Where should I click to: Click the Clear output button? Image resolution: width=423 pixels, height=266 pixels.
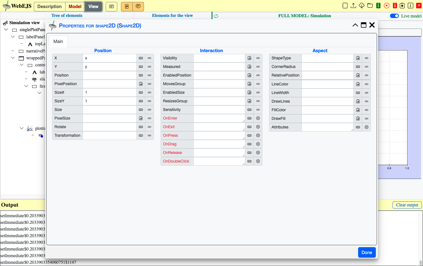point(407,205)
